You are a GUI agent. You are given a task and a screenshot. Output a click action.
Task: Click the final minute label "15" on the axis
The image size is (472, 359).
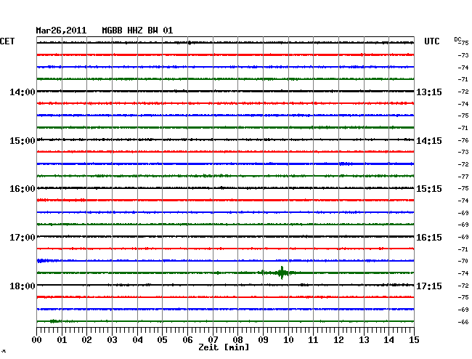(x=414, y=340)
